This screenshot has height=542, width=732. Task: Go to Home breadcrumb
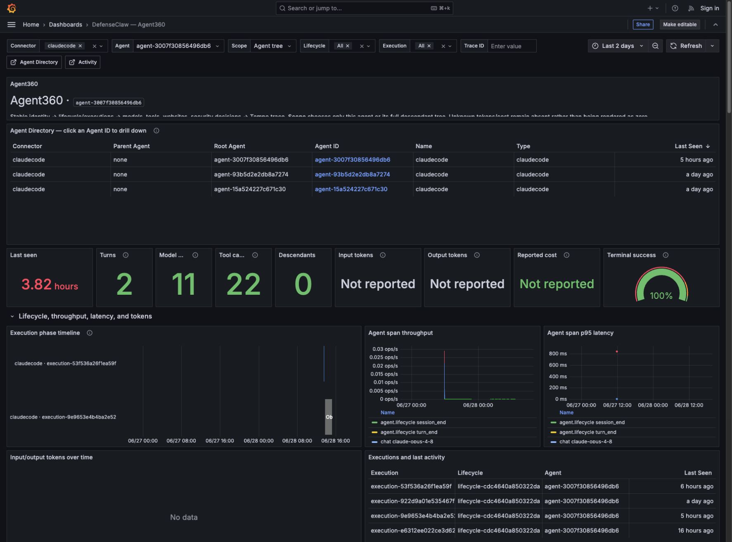31,24
